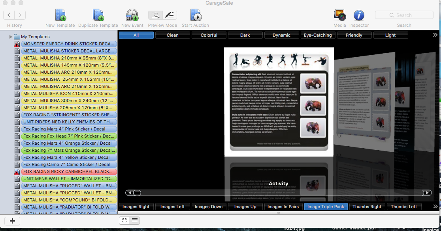This screenshot has height=231, width=441.
Task: Click the New Template icon
Action: [x=60, y=15]
